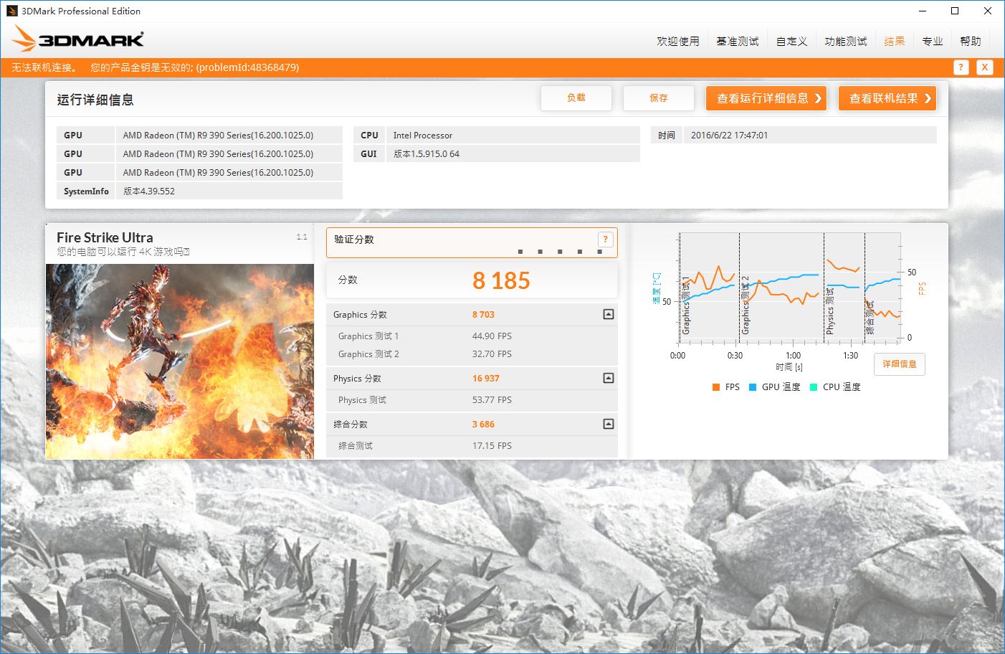Image resolution: width=1005 pixels, height=654 pixels.
Task: Click the 查看联机结果 orange button
Action: [x=887, y=98]
